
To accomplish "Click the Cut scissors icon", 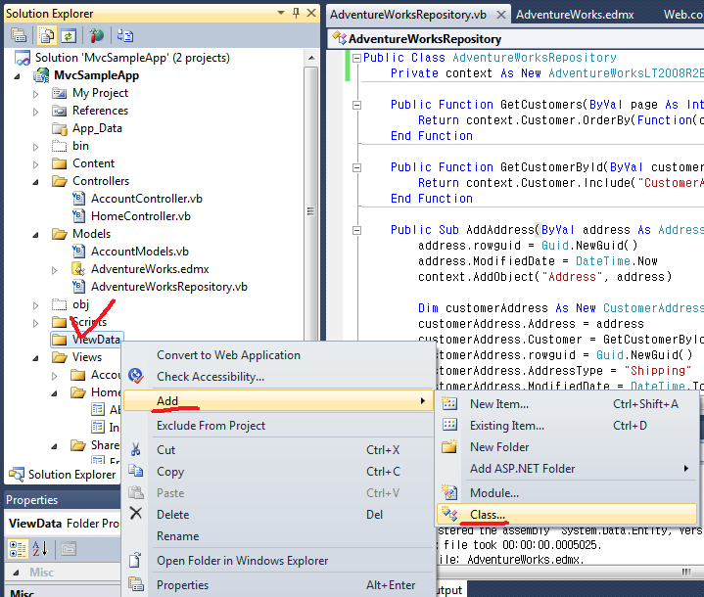I will [x=135, y=450].
